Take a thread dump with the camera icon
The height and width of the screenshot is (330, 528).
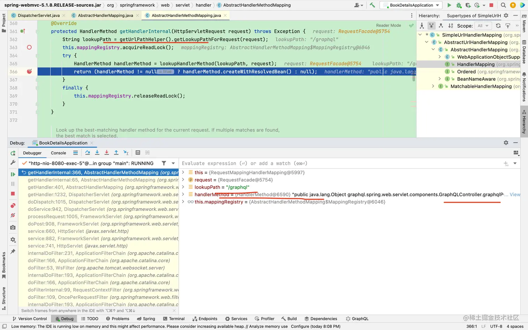click(x=13, y=227)
